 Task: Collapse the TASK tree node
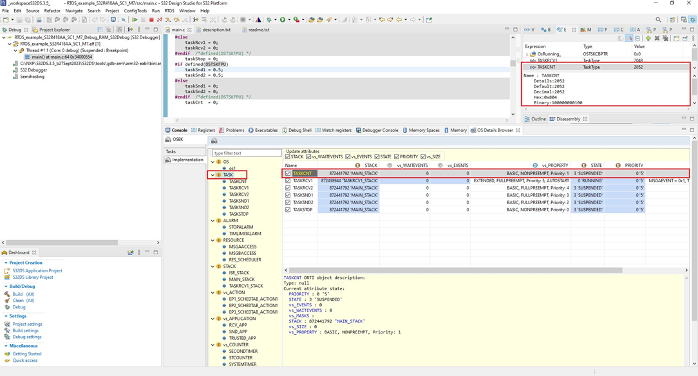point(212,175)
